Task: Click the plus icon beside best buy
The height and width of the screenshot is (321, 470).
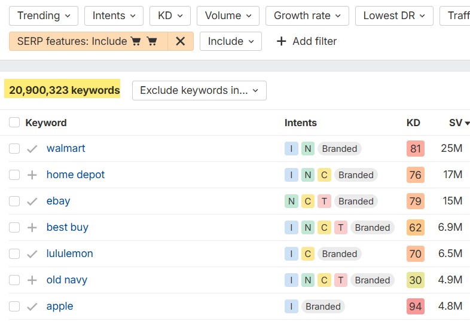Action: 32,228
